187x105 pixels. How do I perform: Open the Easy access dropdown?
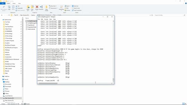(x=53, y=8)
